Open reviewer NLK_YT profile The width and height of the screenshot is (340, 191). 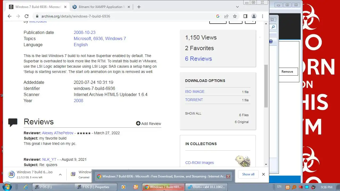49,159
